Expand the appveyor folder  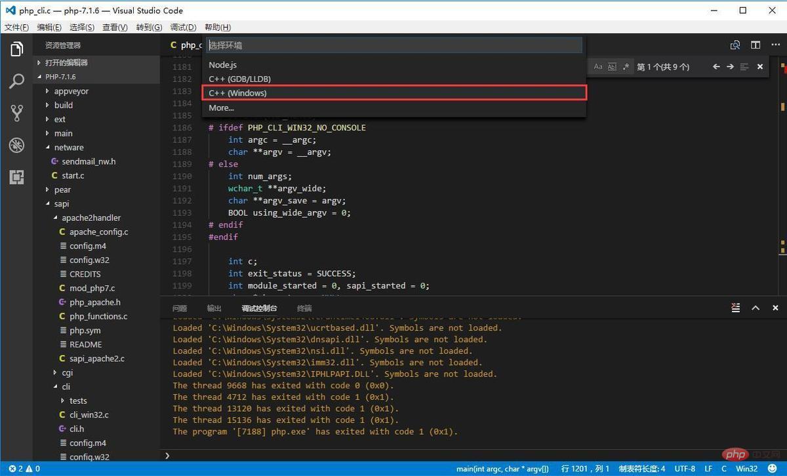(x=96, y=91)
